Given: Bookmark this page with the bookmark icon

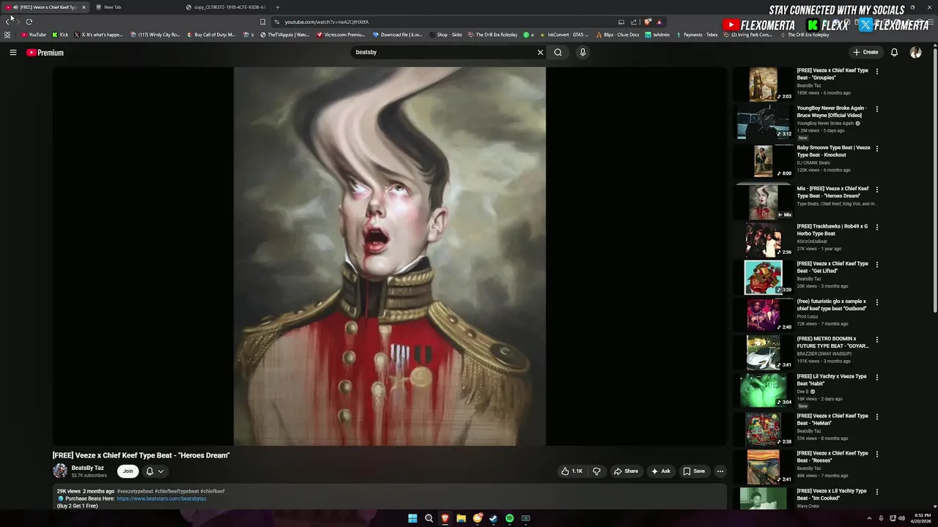Looking at the screenshot, I should (262, 22).
